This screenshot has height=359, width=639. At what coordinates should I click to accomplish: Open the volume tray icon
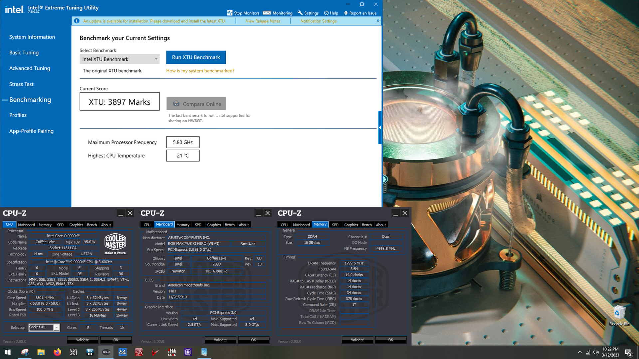click(596, 352)
